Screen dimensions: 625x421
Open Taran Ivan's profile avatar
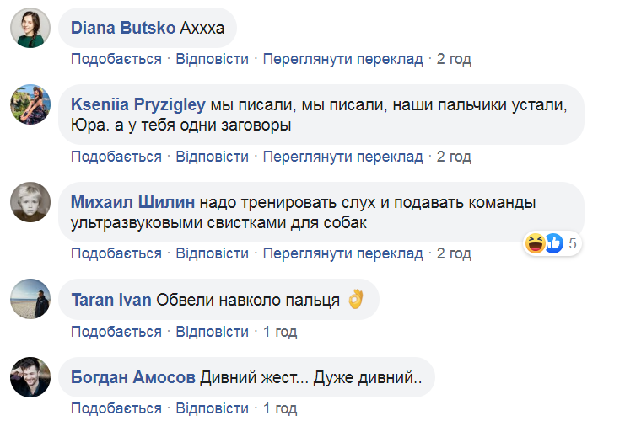coord(28,299)
